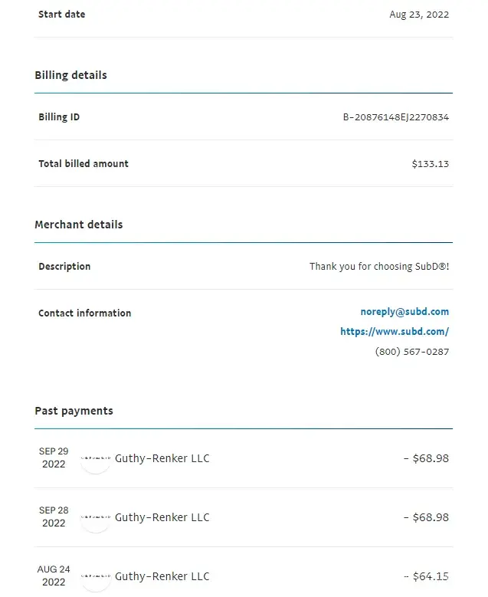This screenshot has width=488, height=597.
Task: Click the Billing details heading
Action: point(70,75)
